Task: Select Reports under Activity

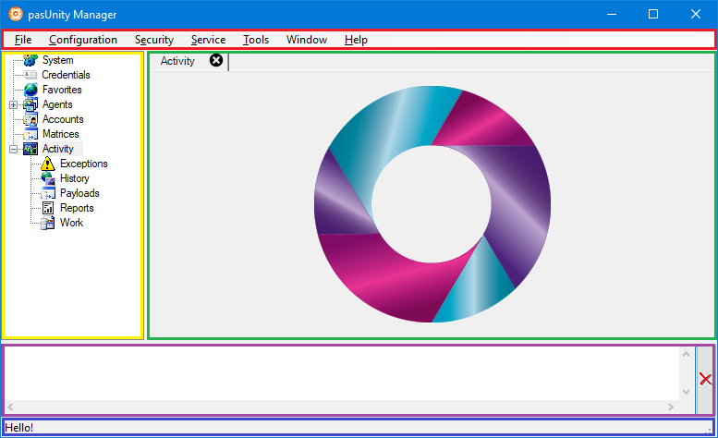Action: click(x=77, y=208)
